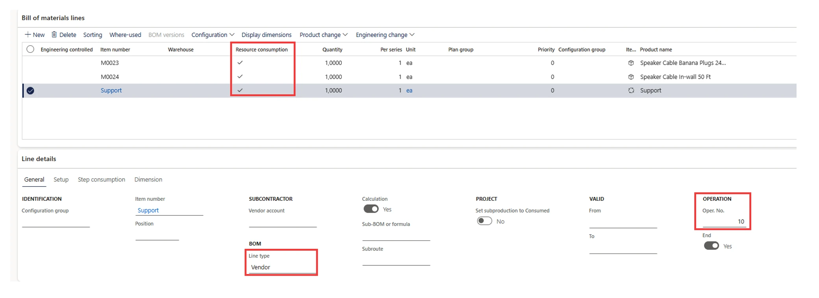Switch to the Step consumption tab
Image resolution: width=819 pixels, height=298 pixels.
[101, 180]
